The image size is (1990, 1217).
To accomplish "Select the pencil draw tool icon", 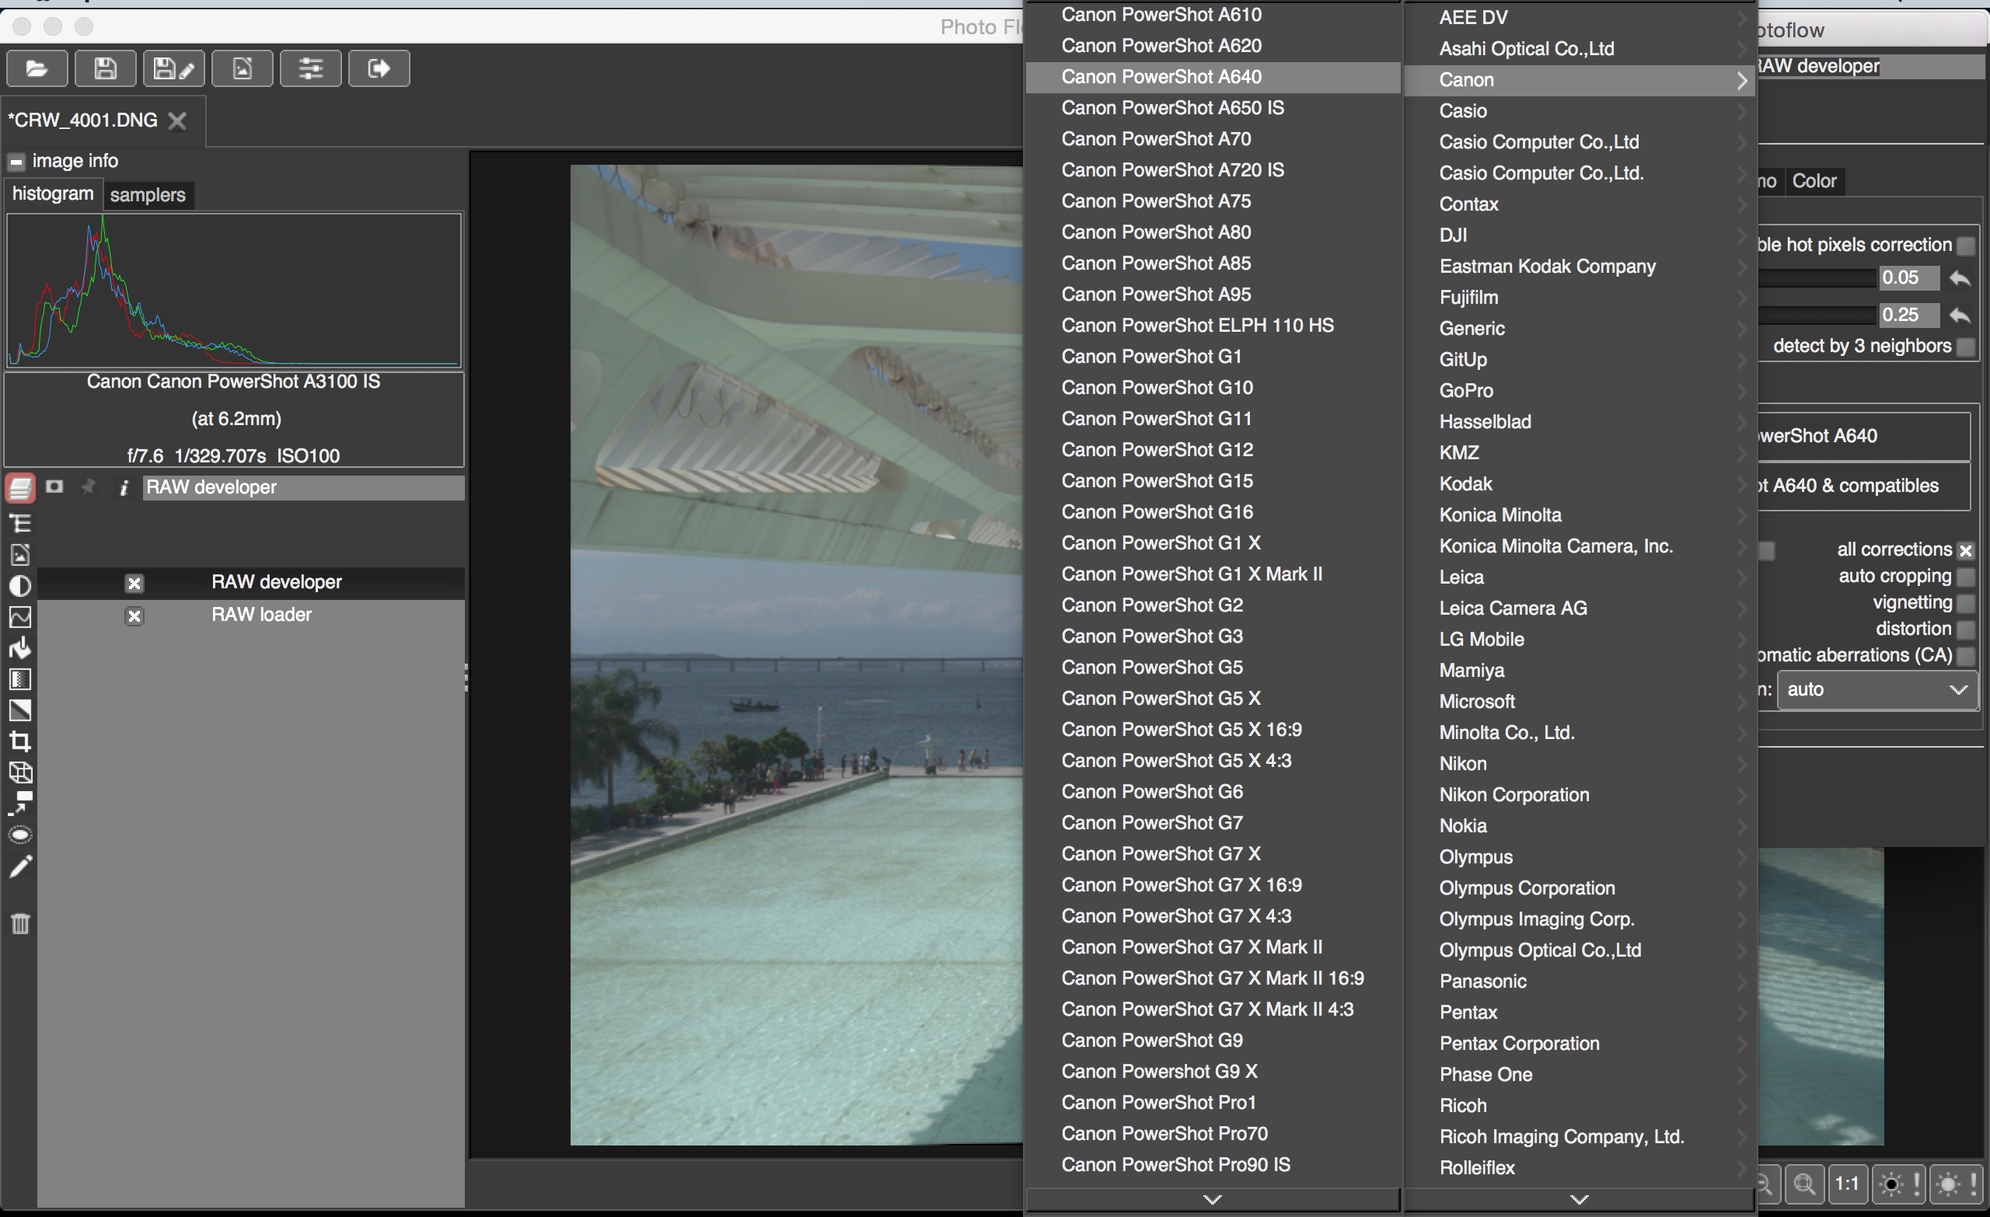I will tap(20, 867).
